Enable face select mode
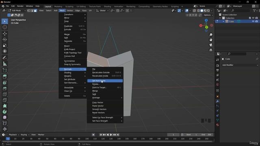The height and width of the screenshot is (146, 260). (x=35, y=11)
